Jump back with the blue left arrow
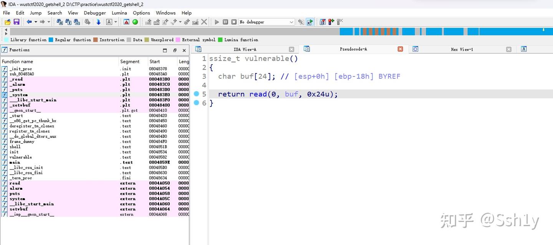Viewport: 553px width, 245px height. [29, 22]
